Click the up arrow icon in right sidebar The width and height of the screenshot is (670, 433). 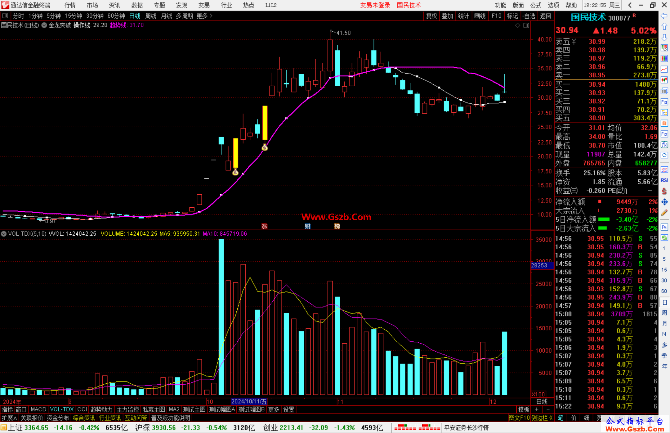coord(664,27)
